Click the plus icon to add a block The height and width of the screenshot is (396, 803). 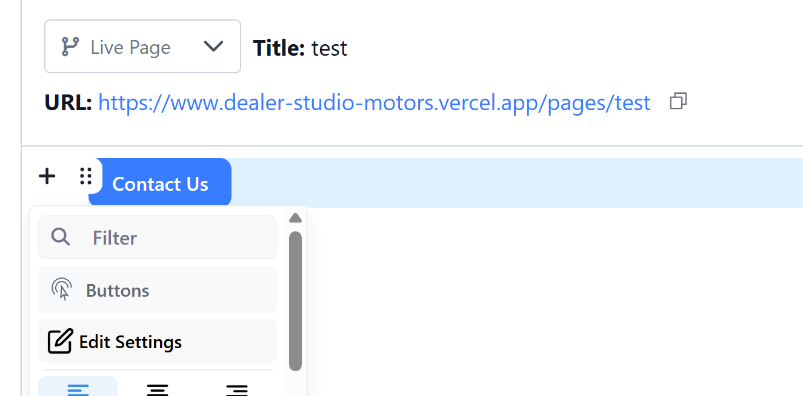(x=47, y=176)
